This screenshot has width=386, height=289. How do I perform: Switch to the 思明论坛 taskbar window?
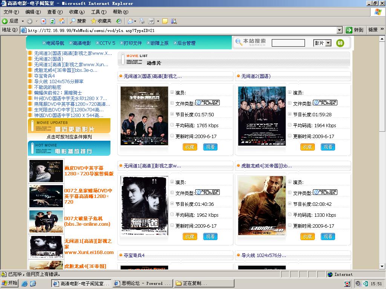click(143, 284)
